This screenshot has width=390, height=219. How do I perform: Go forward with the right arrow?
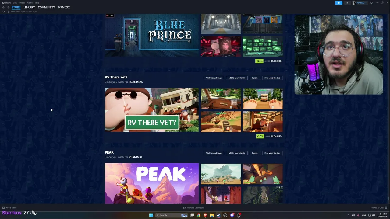[8, 7]
